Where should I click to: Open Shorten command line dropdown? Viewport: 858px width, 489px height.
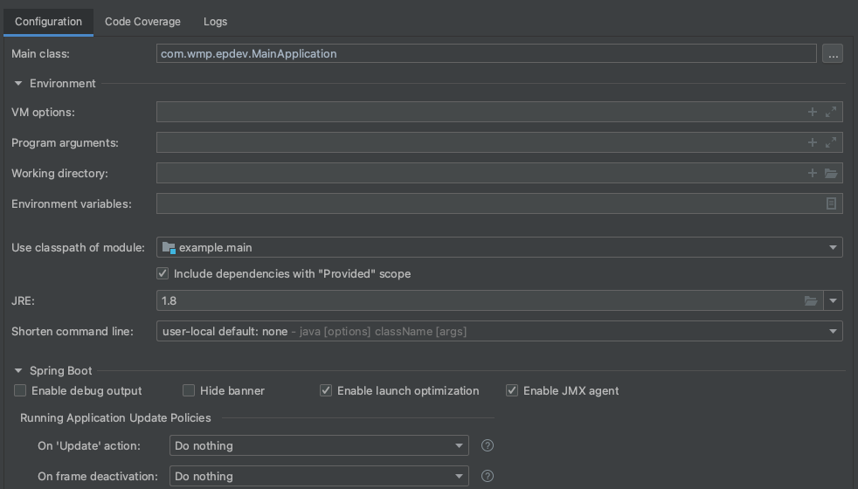click(499, 332)
